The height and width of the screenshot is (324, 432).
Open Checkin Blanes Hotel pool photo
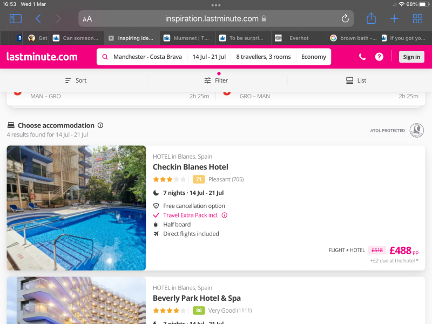(76, 208)
